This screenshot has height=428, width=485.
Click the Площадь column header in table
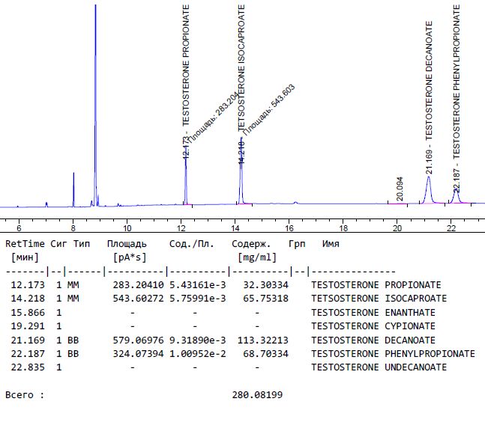click(x=127, y=244)
